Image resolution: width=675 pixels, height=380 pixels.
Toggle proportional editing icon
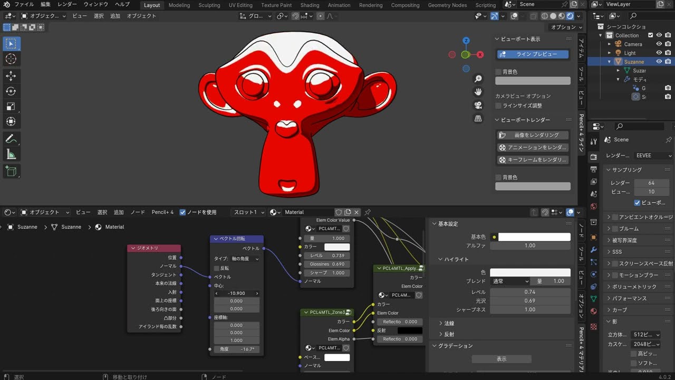coord(321,16)
